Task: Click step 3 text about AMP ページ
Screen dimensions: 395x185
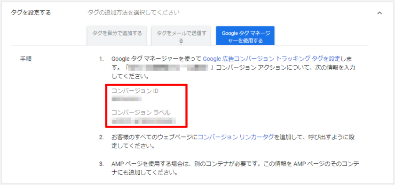Action: [x=235, y=169]
